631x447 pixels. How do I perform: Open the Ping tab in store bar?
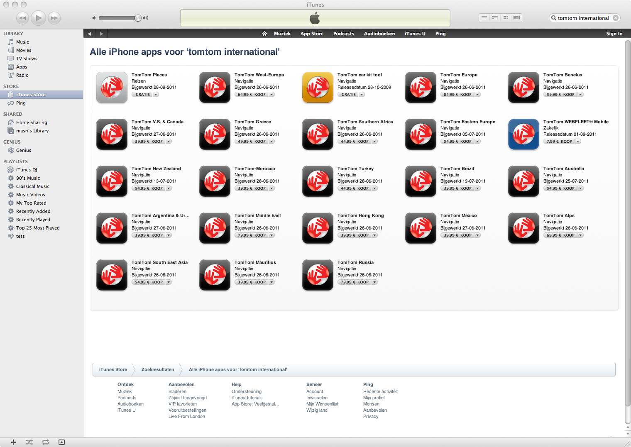tap(440, 34)
